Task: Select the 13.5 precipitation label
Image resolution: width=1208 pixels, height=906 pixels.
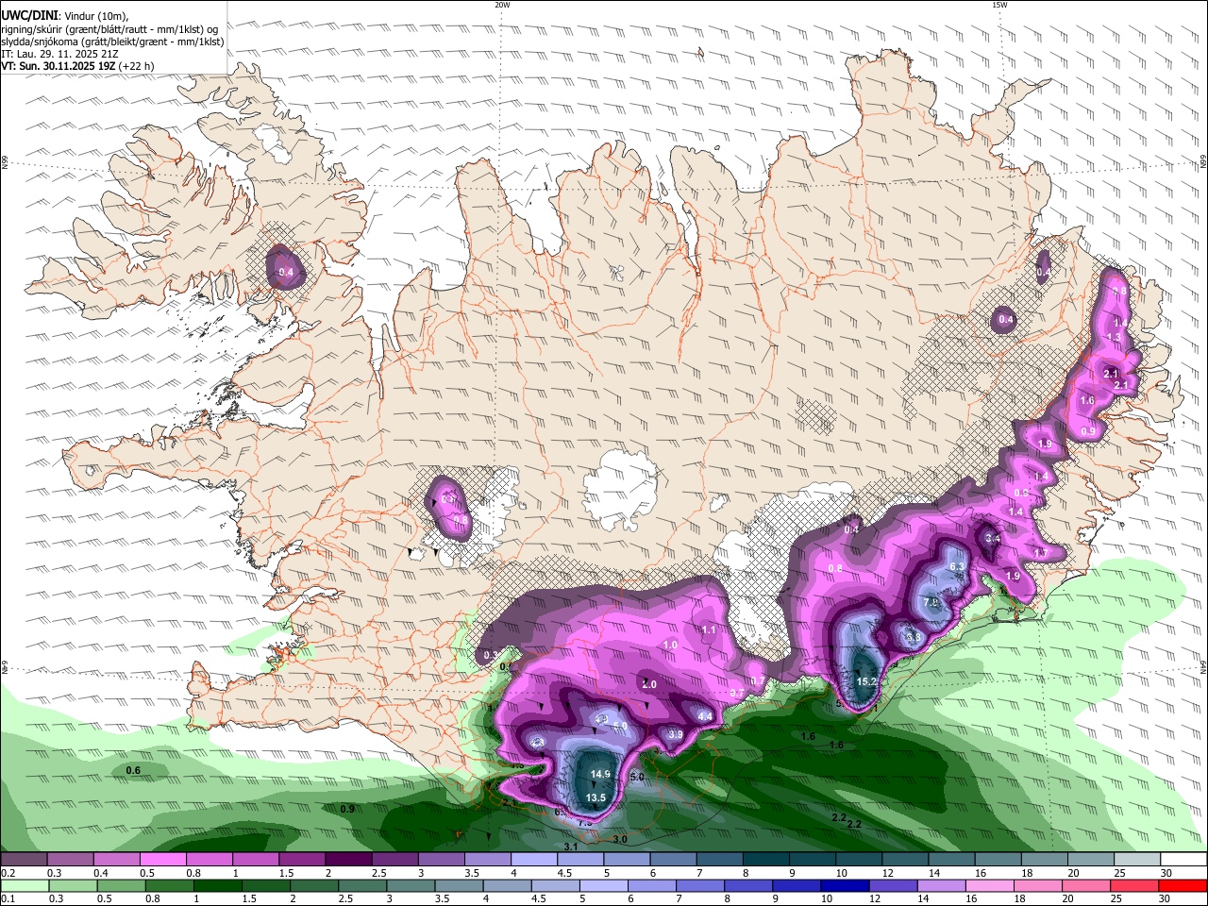Action: 596,797
